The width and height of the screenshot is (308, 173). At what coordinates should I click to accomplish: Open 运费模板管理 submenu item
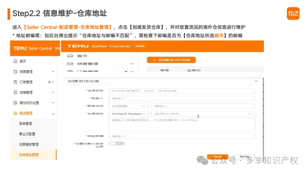[x=29, y=144]
